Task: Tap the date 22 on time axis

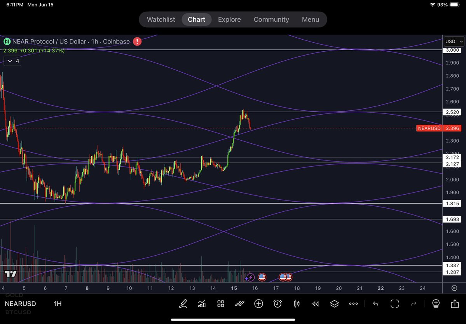Action: [380, 288]
